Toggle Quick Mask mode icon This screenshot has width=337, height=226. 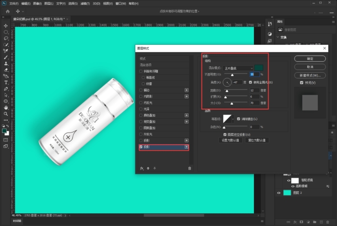tap(5, 140)
